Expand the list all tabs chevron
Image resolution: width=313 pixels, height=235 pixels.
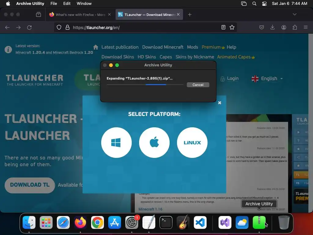click(294, 14)
